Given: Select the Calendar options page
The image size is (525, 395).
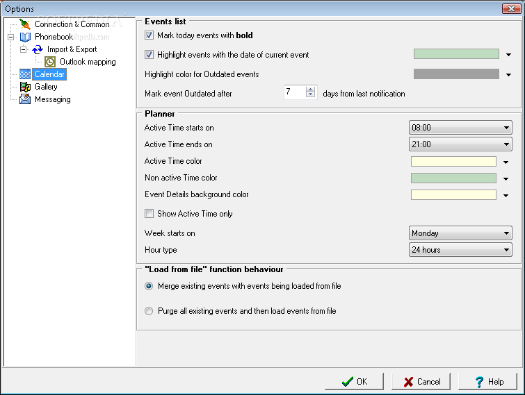Looking at the screenshot, I should point(49,74).
